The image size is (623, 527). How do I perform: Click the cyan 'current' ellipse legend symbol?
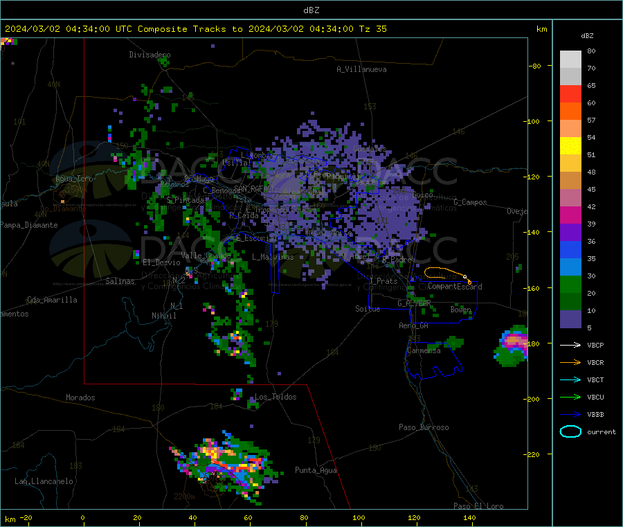coord(570,431)
